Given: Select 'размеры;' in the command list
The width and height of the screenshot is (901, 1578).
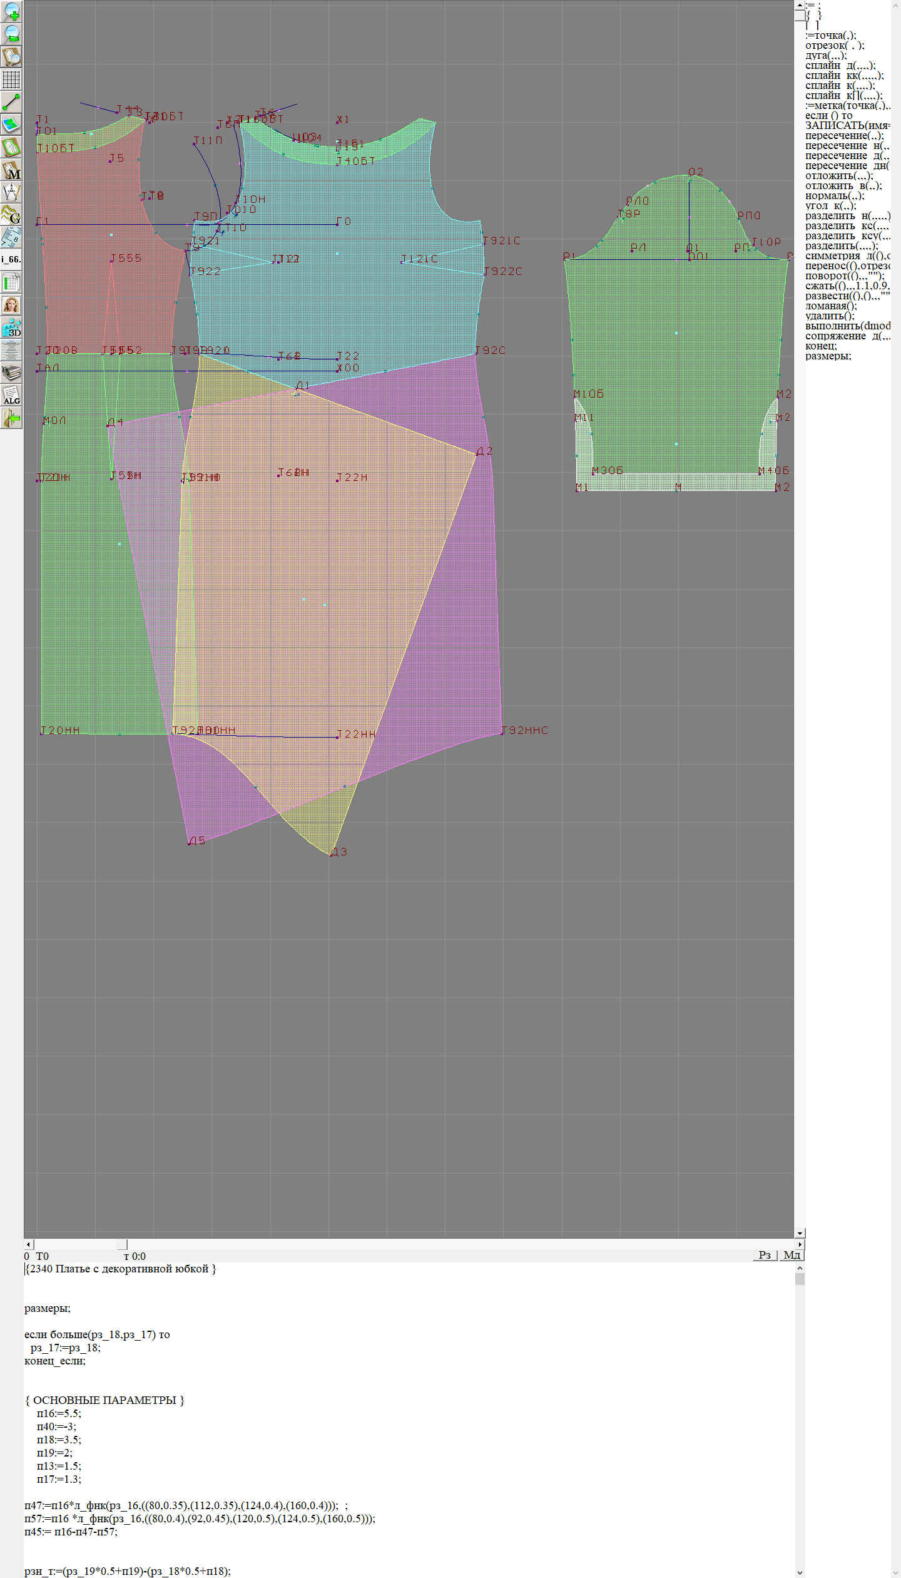Looking at the screenshot, I should point(828,356).
